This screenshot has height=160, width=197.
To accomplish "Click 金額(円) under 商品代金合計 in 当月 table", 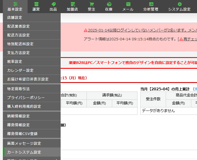I will click(178, 103).
